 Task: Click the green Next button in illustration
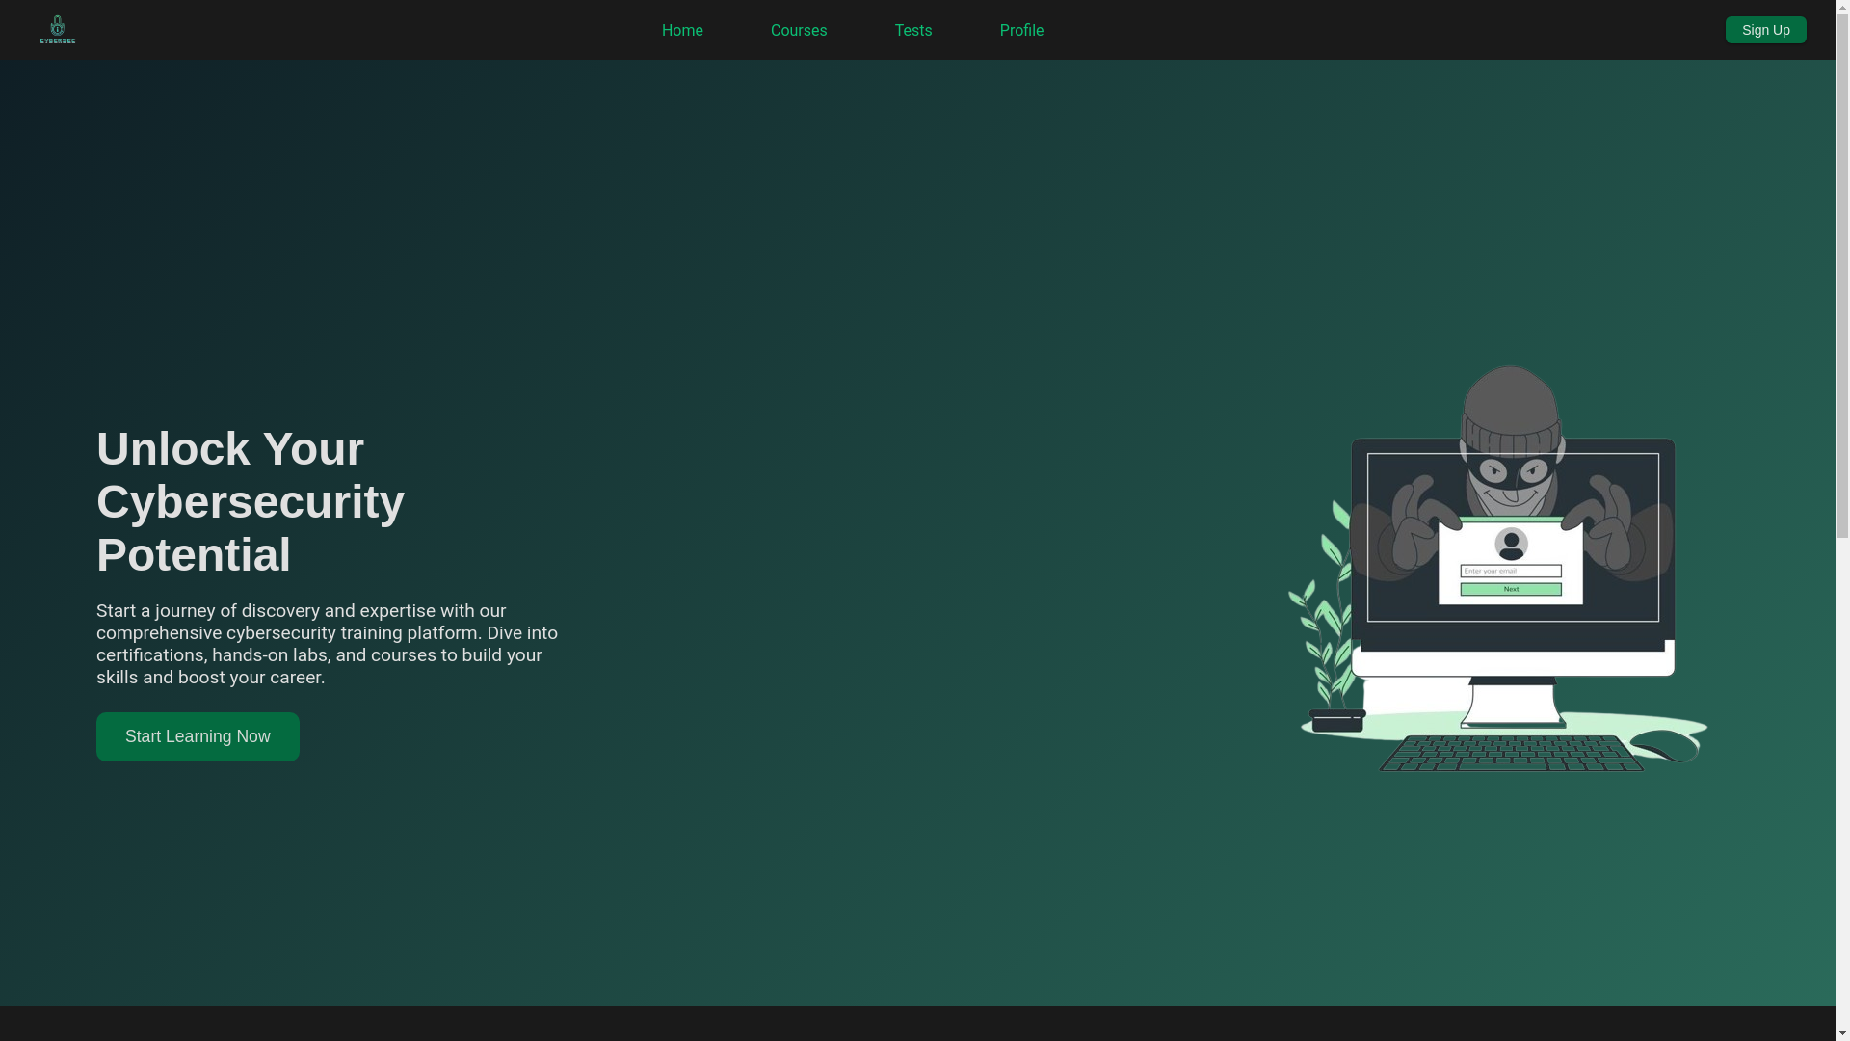click(x=1511, y=589)
